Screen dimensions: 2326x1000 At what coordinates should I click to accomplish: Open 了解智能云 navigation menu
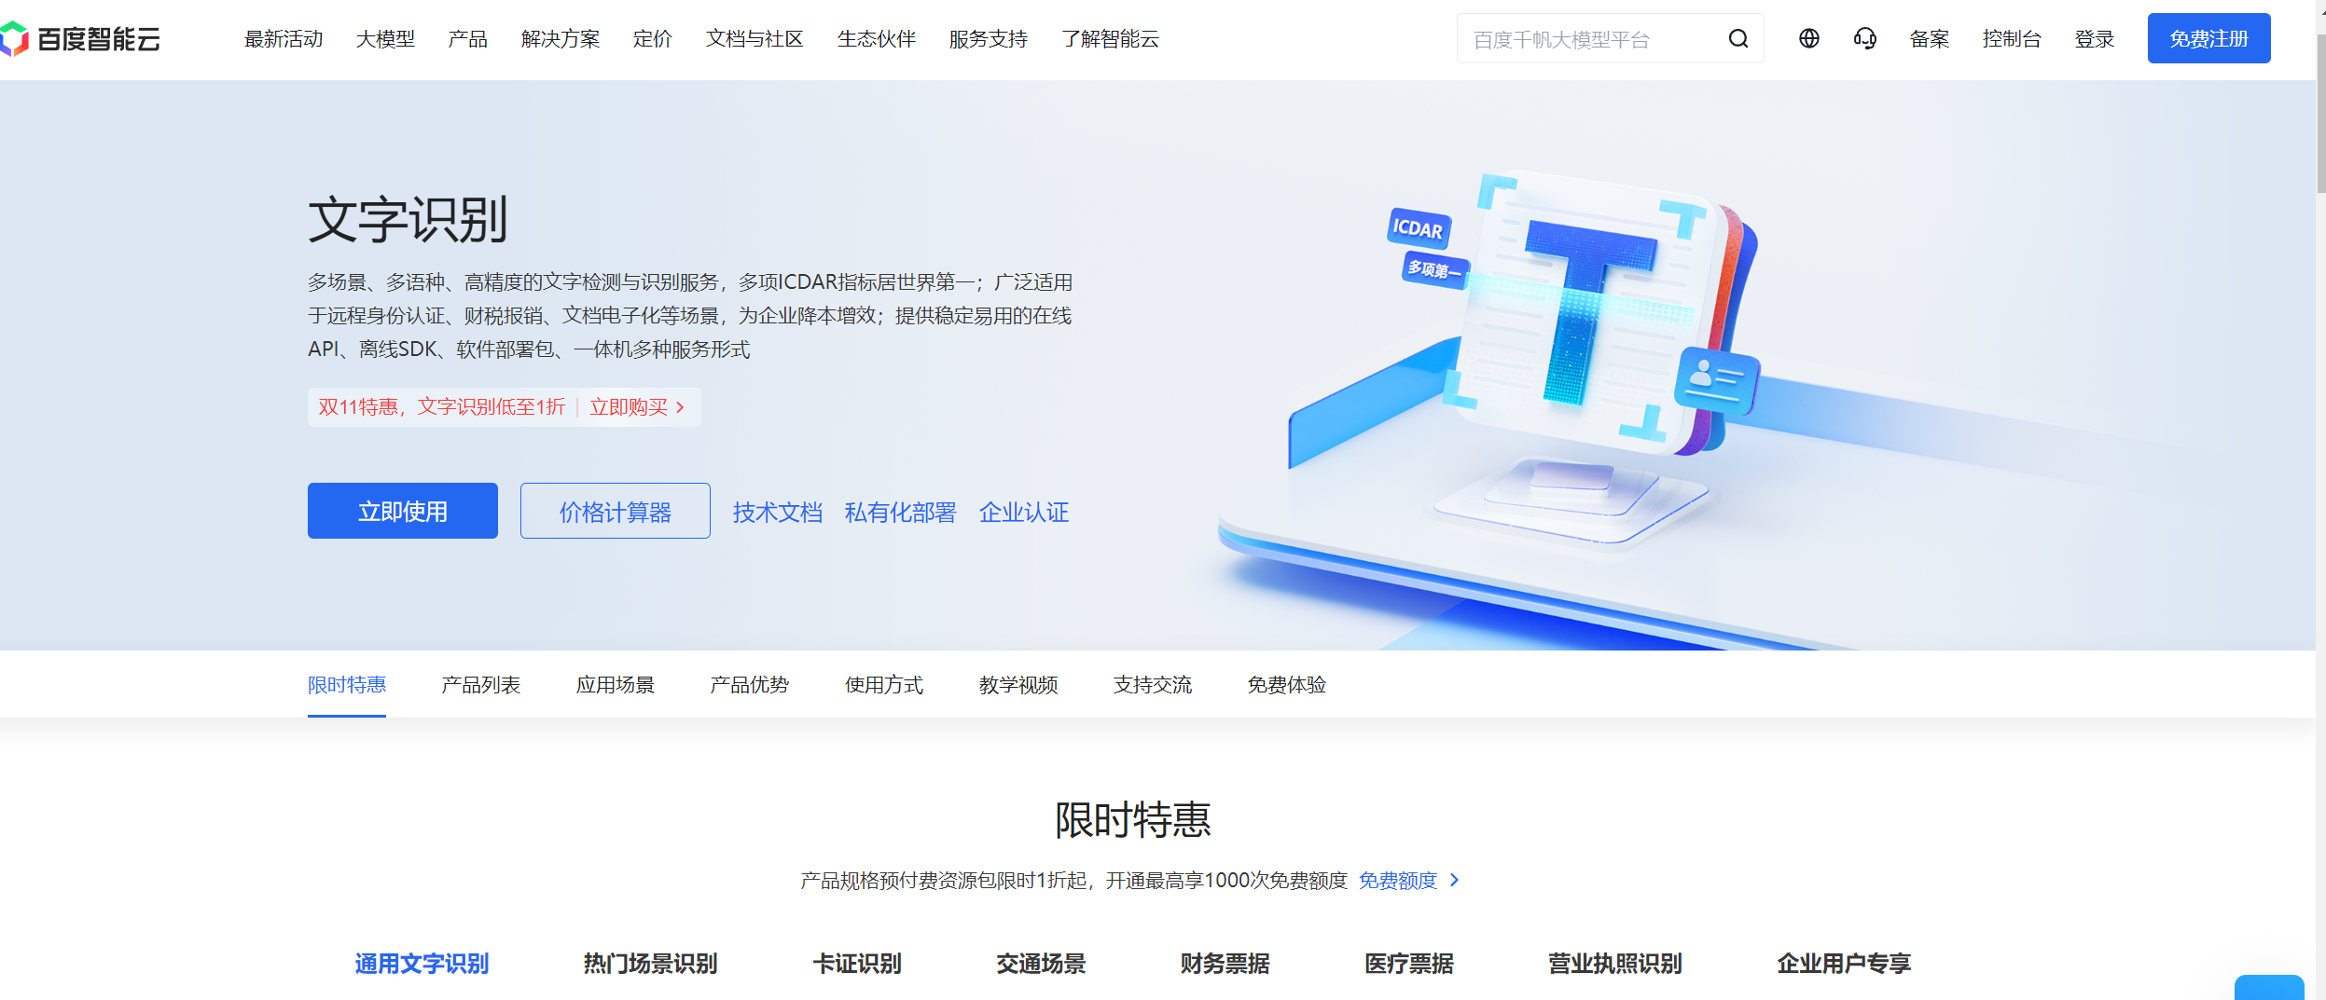pos(1110,39)
